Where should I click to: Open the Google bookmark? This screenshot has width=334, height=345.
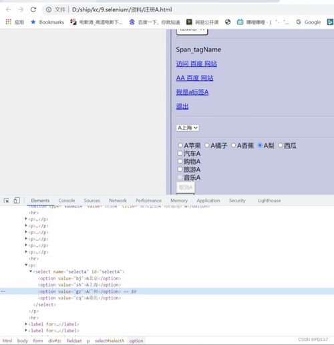tap(309, 22)
